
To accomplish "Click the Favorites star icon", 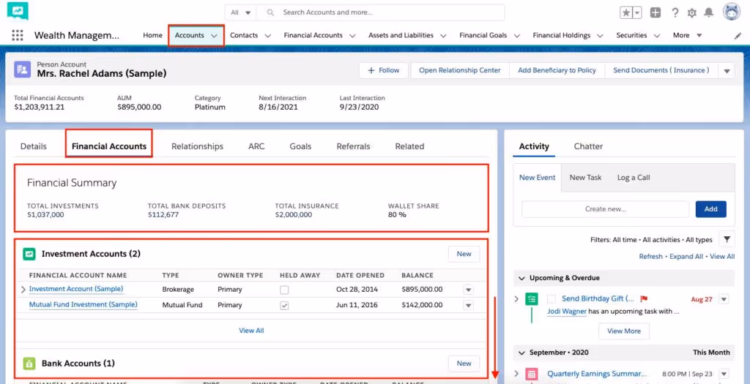I will click(x=625, y=13).
